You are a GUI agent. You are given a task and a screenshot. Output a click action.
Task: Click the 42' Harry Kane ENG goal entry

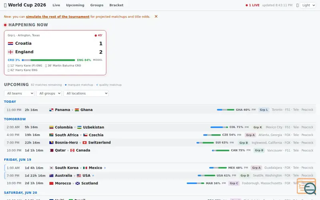point(23,70)
